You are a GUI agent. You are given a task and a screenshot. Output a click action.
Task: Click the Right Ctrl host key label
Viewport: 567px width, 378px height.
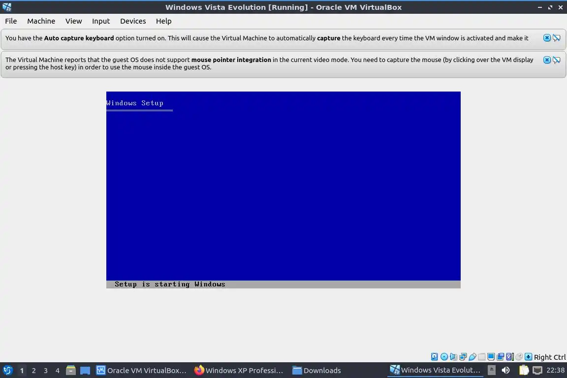550,357
